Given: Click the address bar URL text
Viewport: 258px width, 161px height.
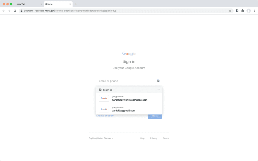Looking at the screenshot, I should point(85,11).
